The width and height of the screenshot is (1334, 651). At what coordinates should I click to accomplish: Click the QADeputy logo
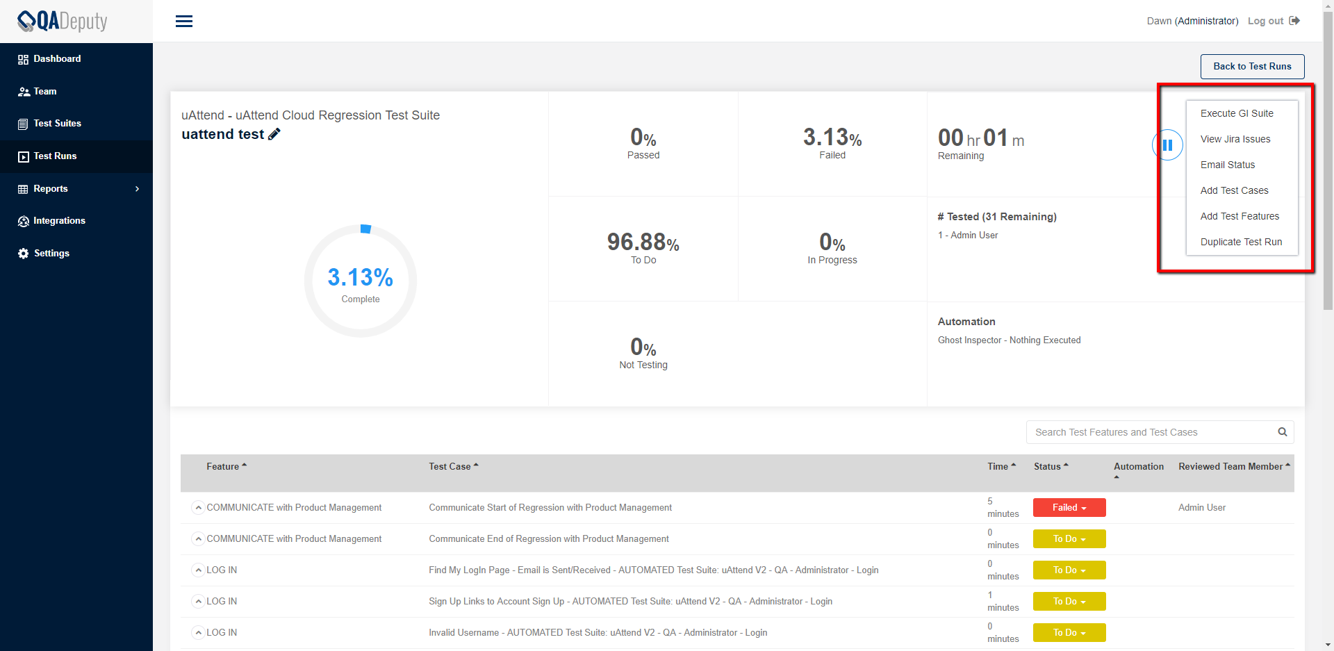pos(63,22)
